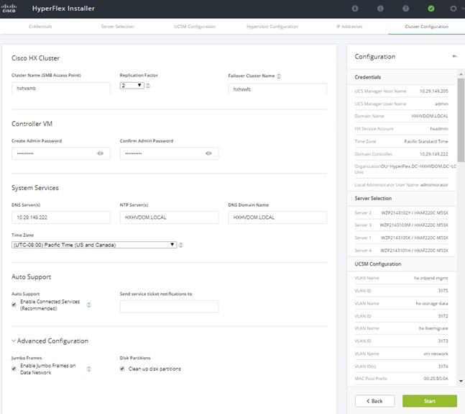This screenshot has width=465, height=414.
Task: Click info icon beside Time Zone dropdown
Action: [180, 245]
